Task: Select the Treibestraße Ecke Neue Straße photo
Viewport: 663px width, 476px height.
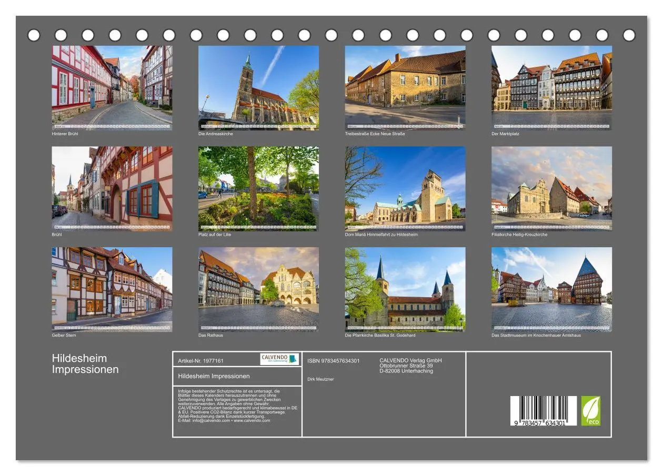Action: click(405, 87)
